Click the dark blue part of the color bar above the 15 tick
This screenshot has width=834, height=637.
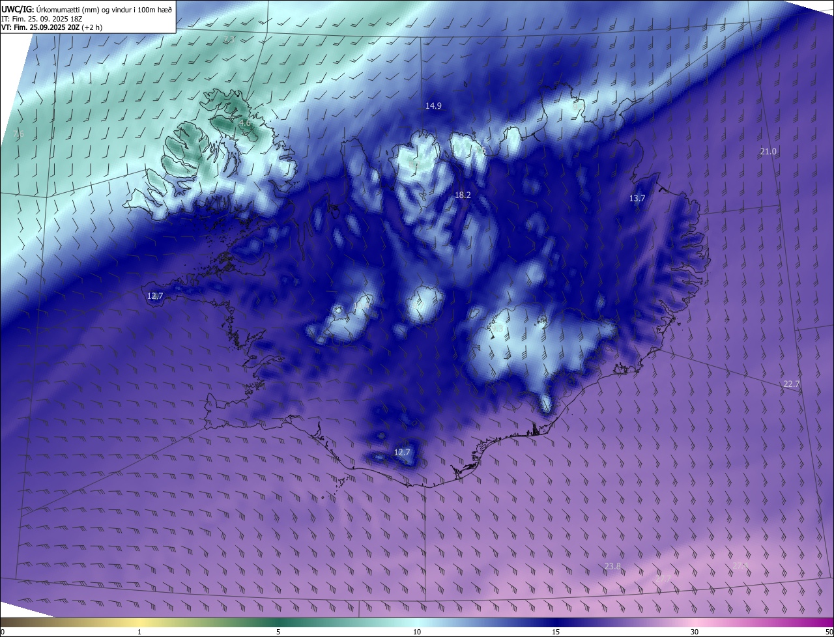[x=556, y=622]
